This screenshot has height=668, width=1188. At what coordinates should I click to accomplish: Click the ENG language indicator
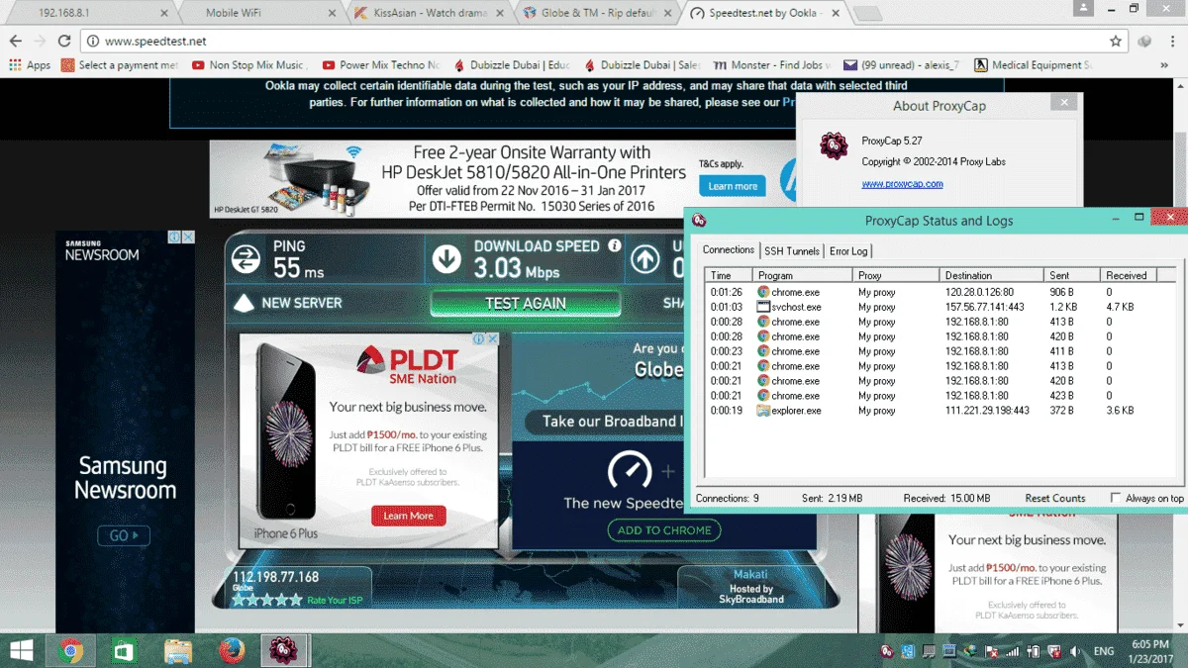click(x=1104, y=651)
